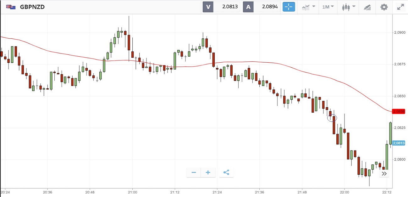The width and height of the screenshot is (408, 197).
Task: Expand the 1M timeframe dropdown
Action: [x=328, y=7]
